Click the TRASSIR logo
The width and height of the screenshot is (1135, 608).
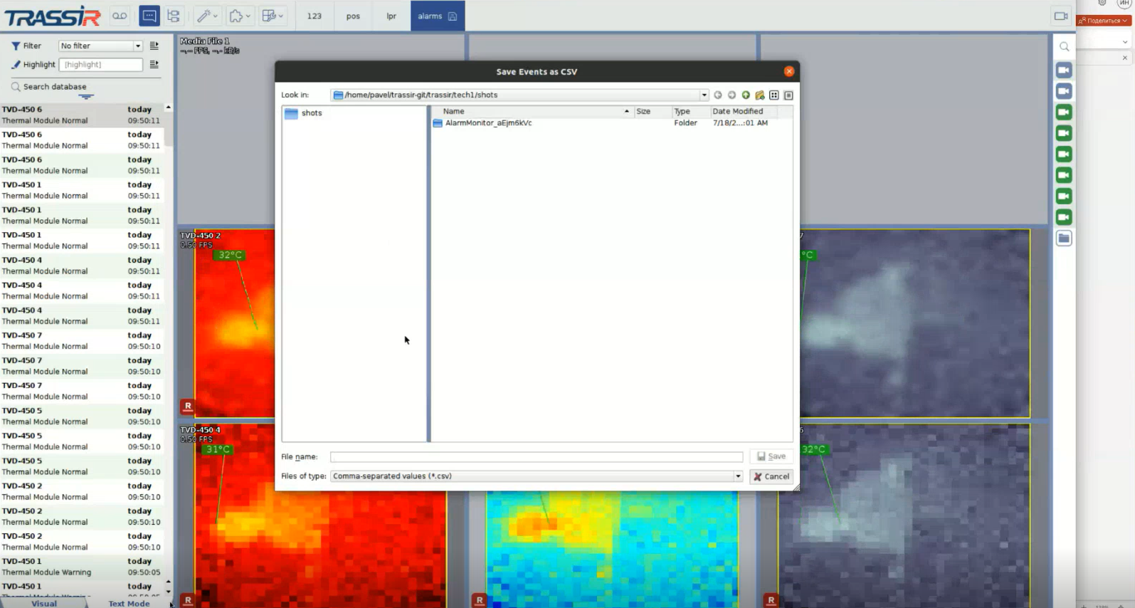click(x=53, y=16)
